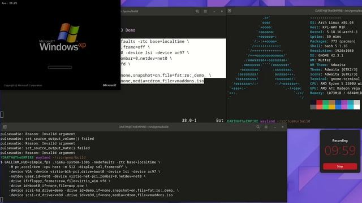Click 'set_source_output_volume() failed' line
Screen dimensions: 362x203
point(47,139)
